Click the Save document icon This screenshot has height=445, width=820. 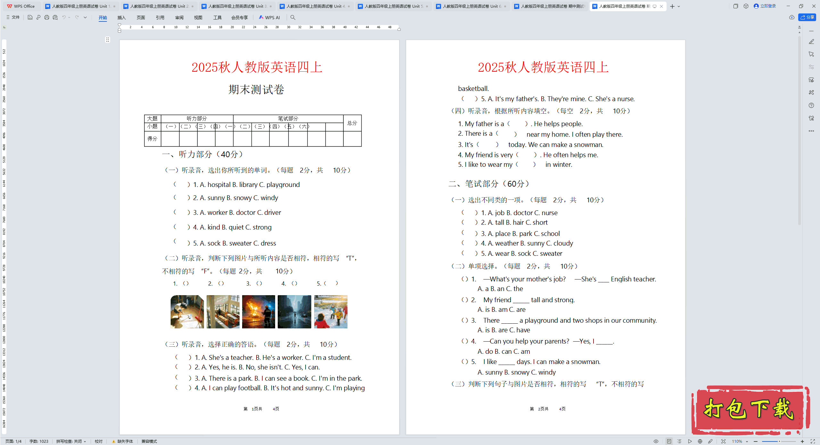coord(30,17)
